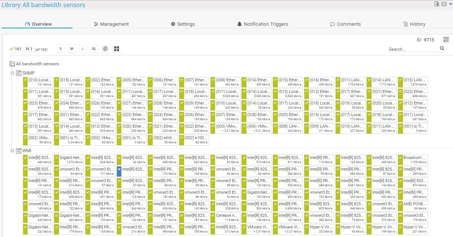Click the tiles view icon beside the gear

tap(116, 49)
